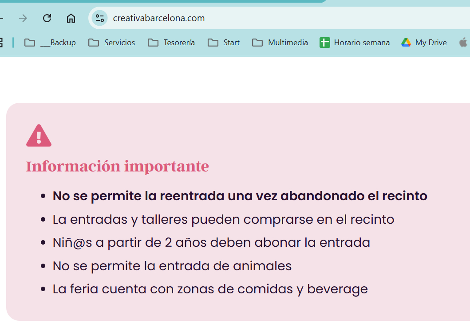
Task: Expand the Servicios bookmarks folder
Action: pyautogui.click(x=111, y=43)
